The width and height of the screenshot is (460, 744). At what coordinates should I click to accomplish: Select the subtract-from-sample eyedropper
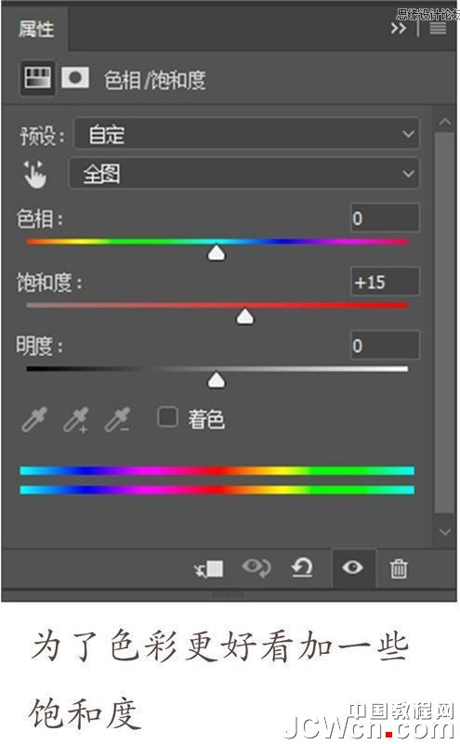[x=117, y=419]
